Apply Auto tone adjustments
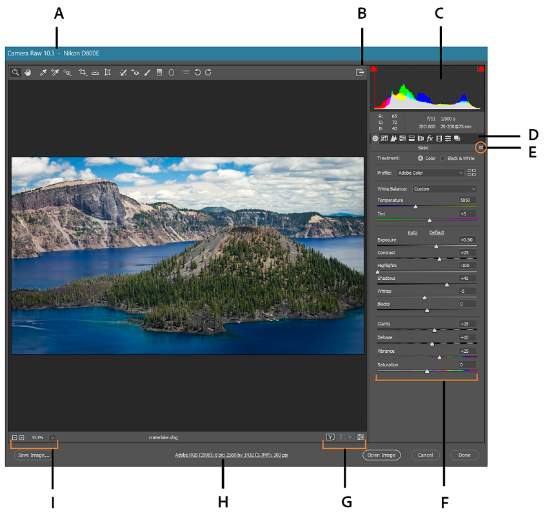The image size is (545, 516). pos(412,232)
